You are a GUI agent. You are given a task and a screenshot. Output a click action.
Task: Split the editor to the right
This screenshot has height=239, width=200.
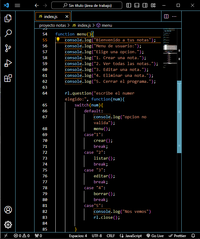(x=166, y=16)
